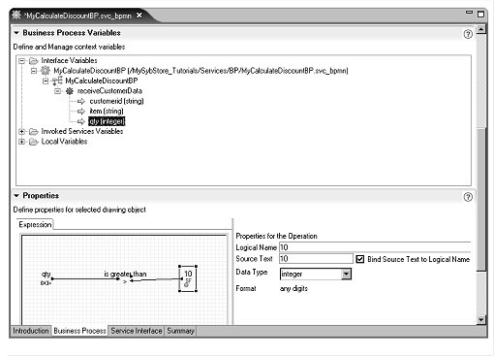Select item (string) variable
494x356 pixels.
107,112
